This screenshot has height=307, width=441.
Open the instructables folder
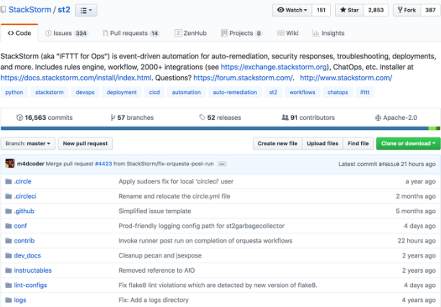coord(33,270)
